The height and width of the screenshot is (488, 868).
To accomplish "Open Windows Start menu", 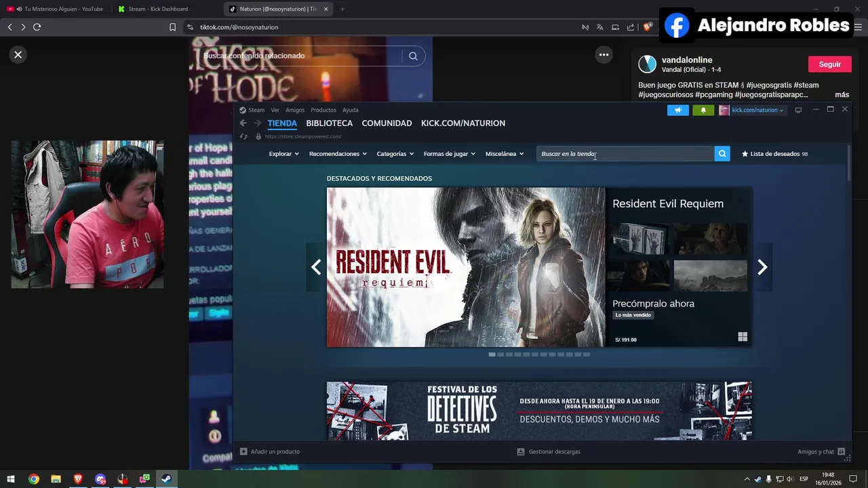I will coord(11,479).
